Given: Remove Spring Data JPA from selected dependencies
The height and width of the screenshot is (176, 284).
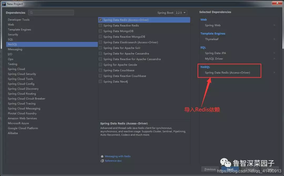Looking at the screenshot, I should (274, 53).
